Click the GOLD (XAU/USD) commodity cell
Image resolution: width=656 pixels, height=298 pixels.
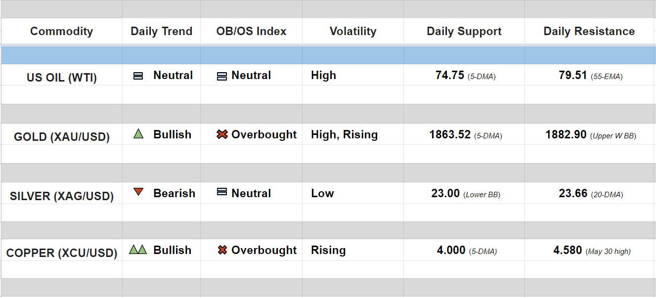[62, 137]
